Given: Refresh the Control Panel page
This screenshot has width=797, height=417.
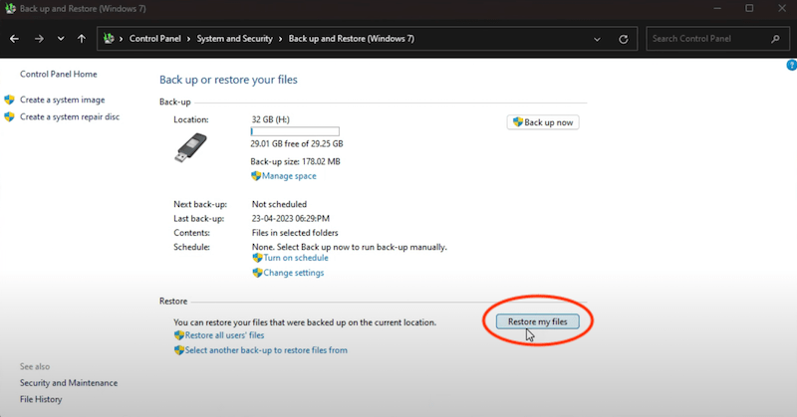Looking at the screenshot, I should 624,39.
